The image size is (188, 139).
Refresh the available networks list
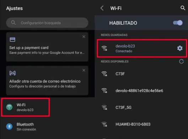click(181, 61)
